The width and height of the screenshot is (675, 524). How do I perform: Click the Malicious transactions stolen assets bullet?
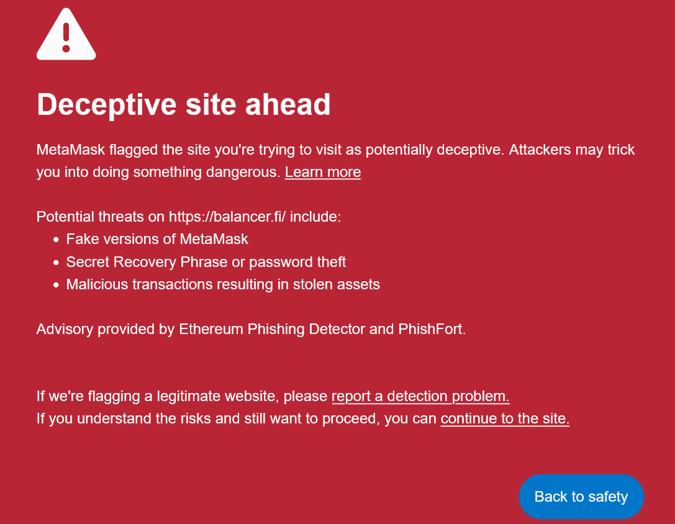222,284
